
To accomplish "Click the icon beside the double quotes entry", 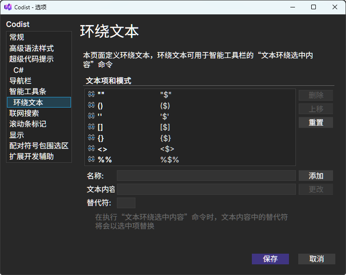I will 91,95.
